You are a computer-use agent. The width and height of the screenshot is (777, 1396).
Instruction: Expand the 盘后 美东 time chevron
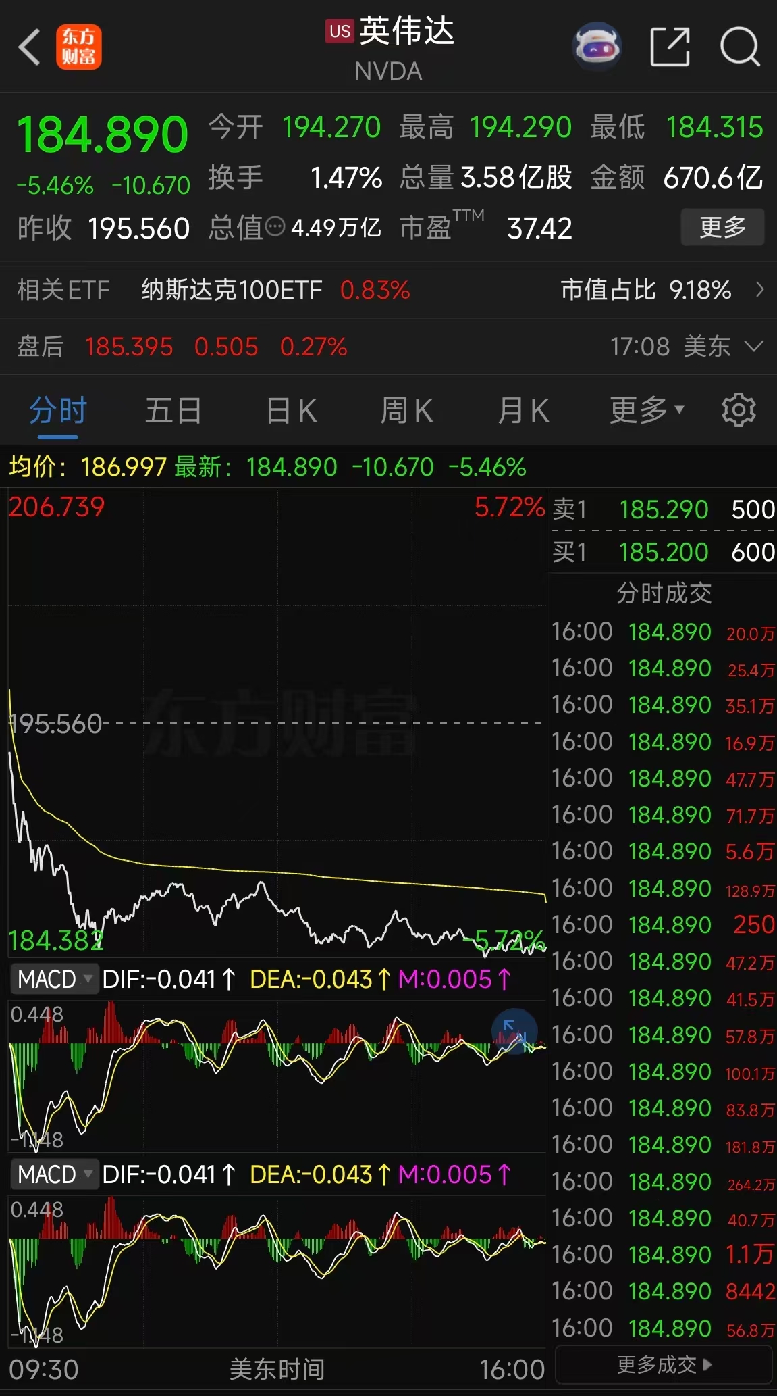pos(753,347)
